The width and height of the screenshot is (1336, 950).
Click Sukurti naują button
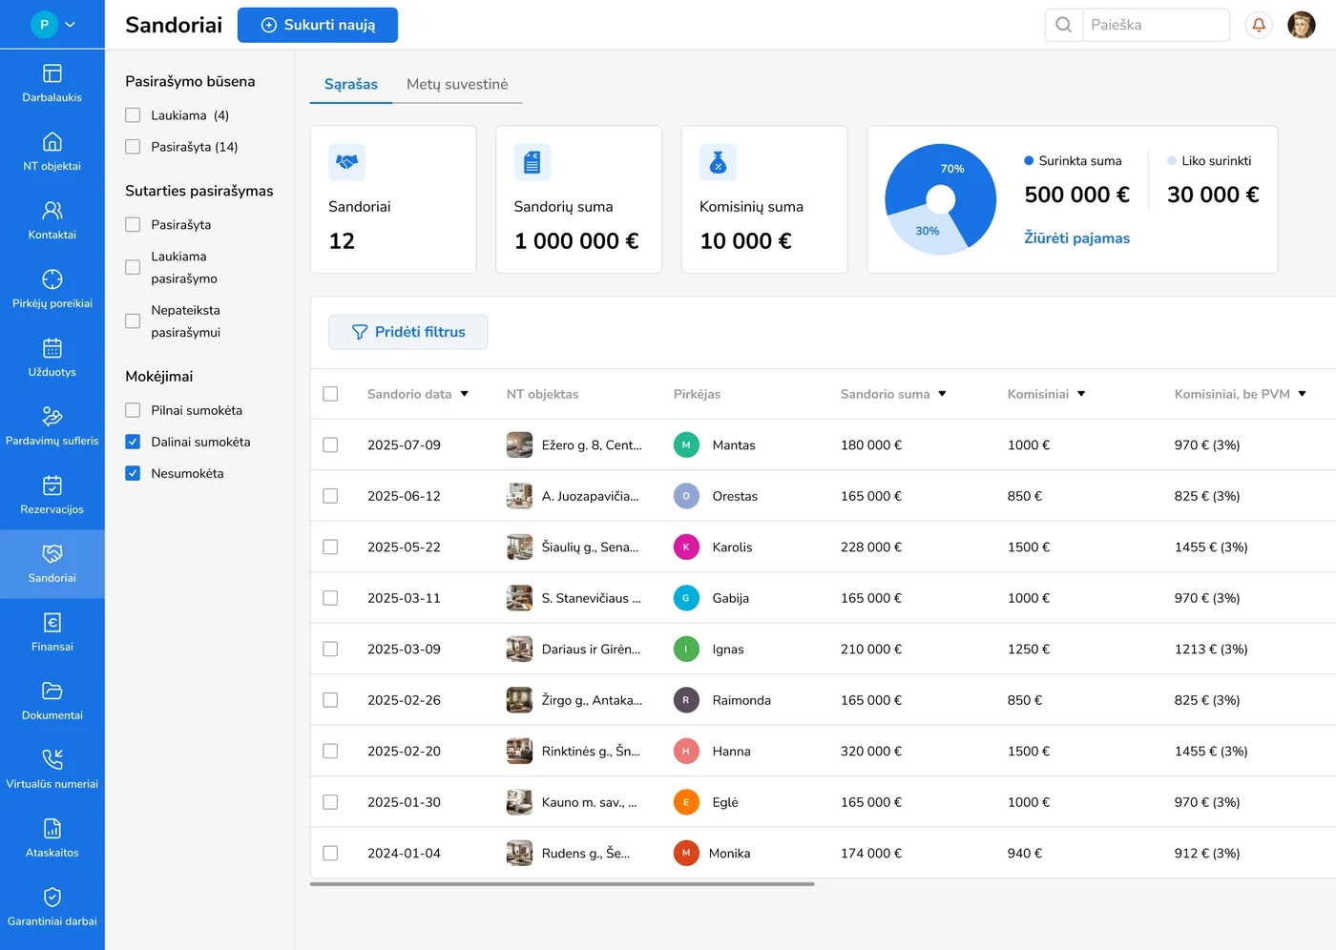click(x=318, y=25)
